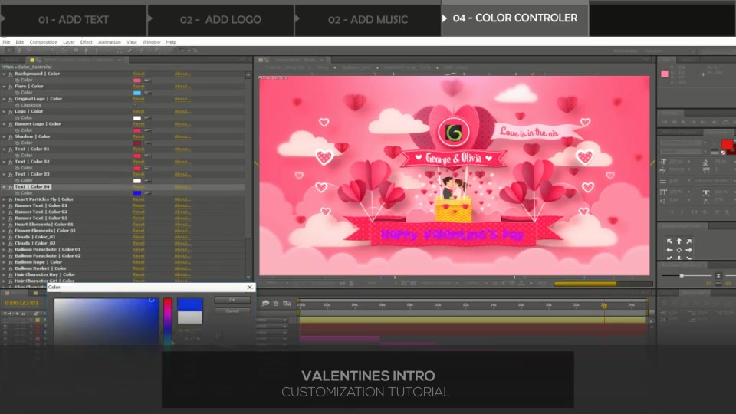
Task: Click the hue slider in Color dialog
Action: 168,321
